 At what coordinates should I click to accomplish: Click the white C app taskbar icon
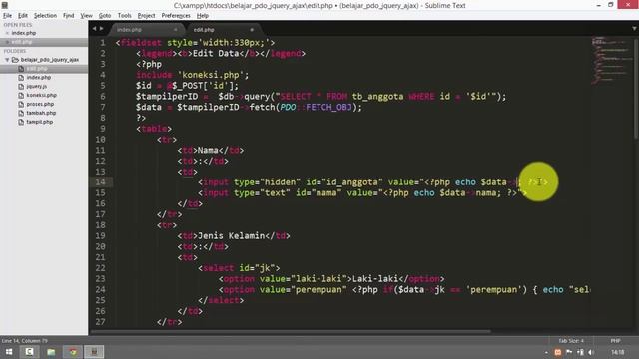pyautogui.click(x=29, y=352)
